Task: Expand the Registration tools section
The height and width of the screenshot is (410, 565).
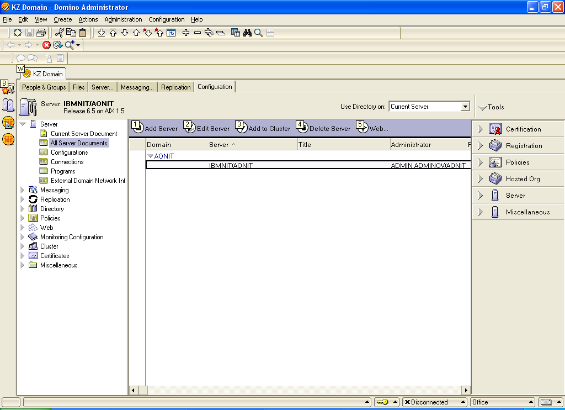Action: click(481, 146)
